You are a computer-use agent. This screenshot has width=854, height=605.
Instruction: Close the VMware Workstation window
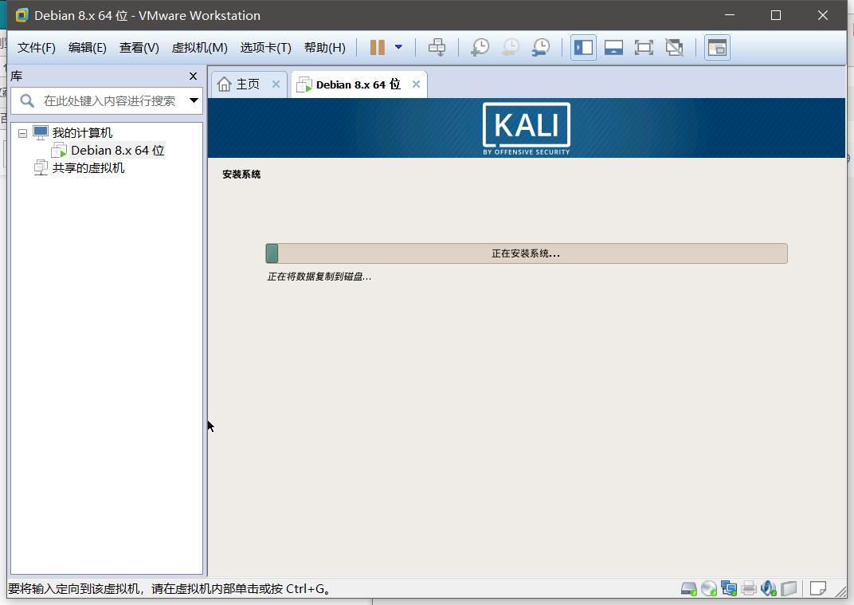(x=823, y=15)
